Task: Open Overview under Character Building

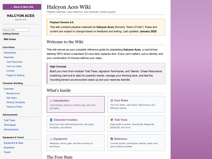Action: 9,89
